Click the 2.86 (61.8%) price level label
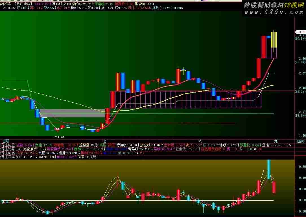 tap(300, 61)
